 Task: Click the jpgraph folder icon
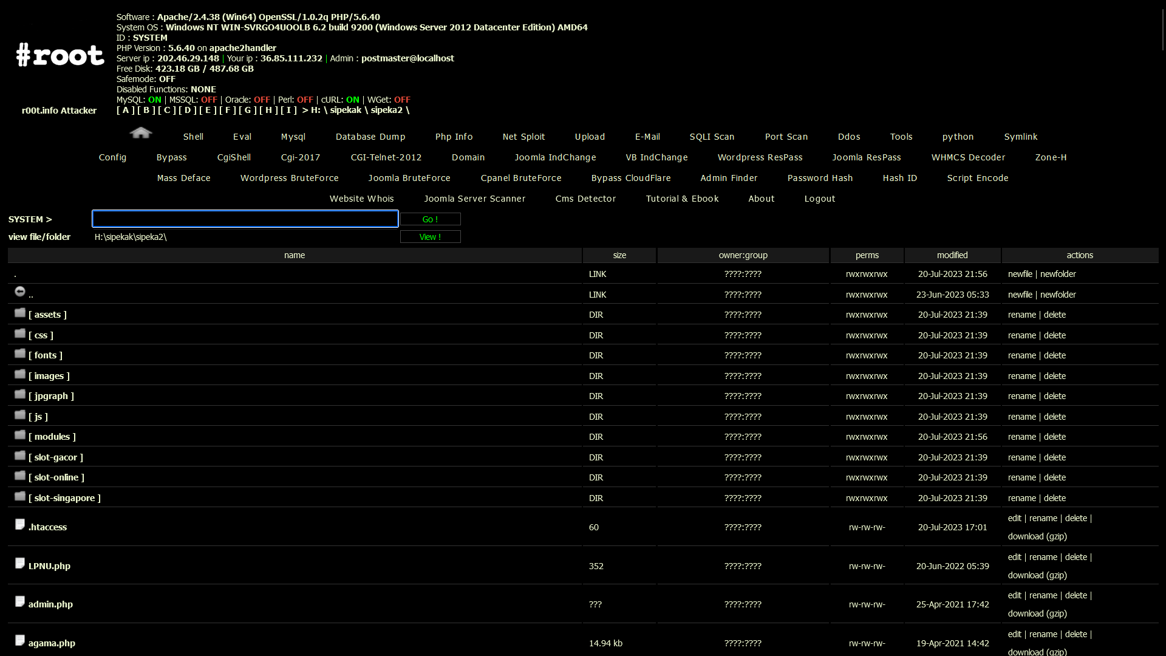click(20, 394)
